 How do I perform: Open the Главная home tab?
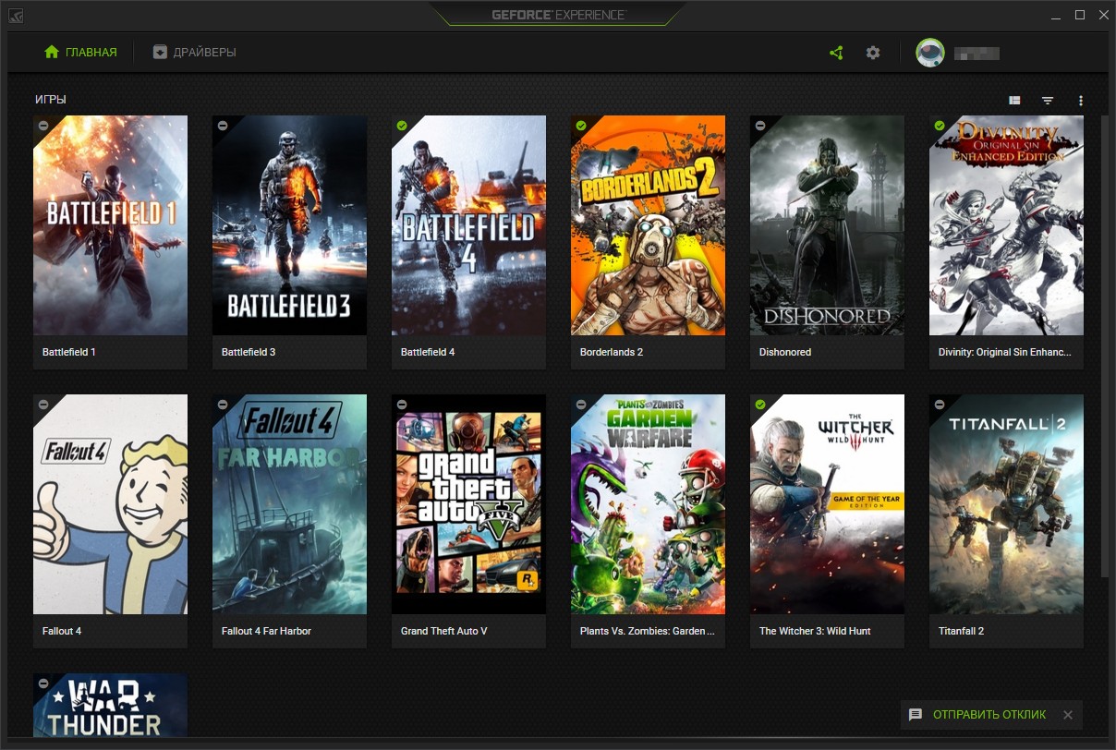81,53
